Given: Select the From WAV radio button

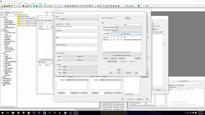Looking at the screenshot, I should [x=120, y=61].
